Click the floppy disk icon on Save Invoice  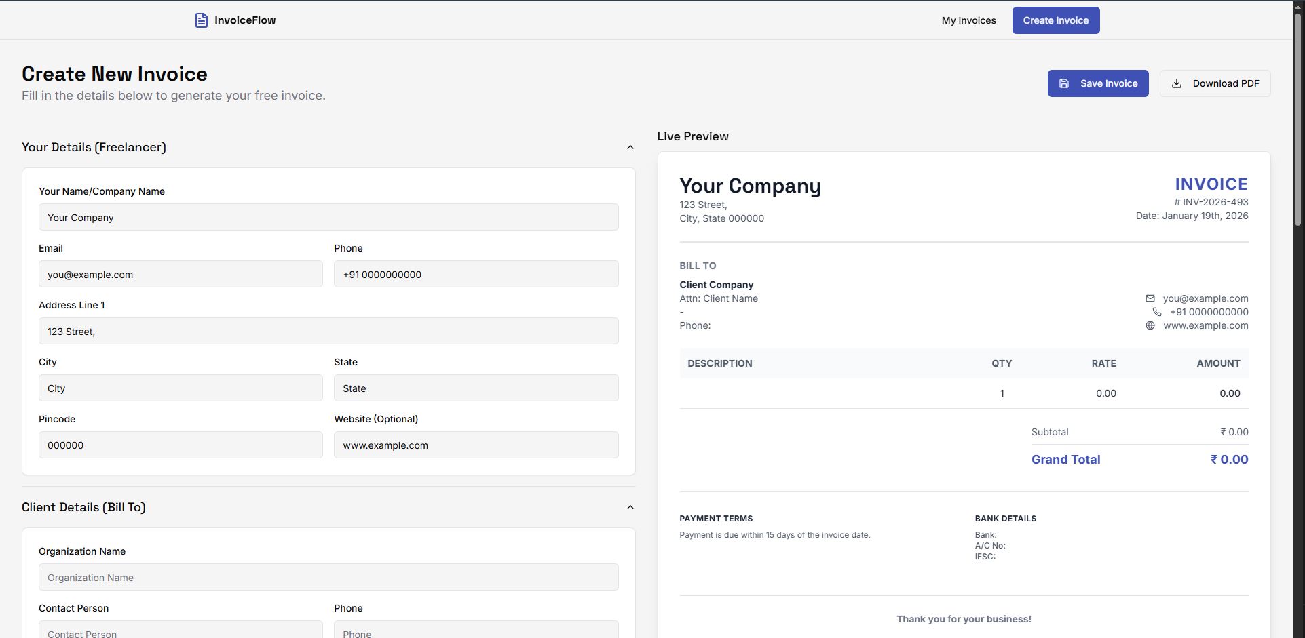(x=1064, y=83)
